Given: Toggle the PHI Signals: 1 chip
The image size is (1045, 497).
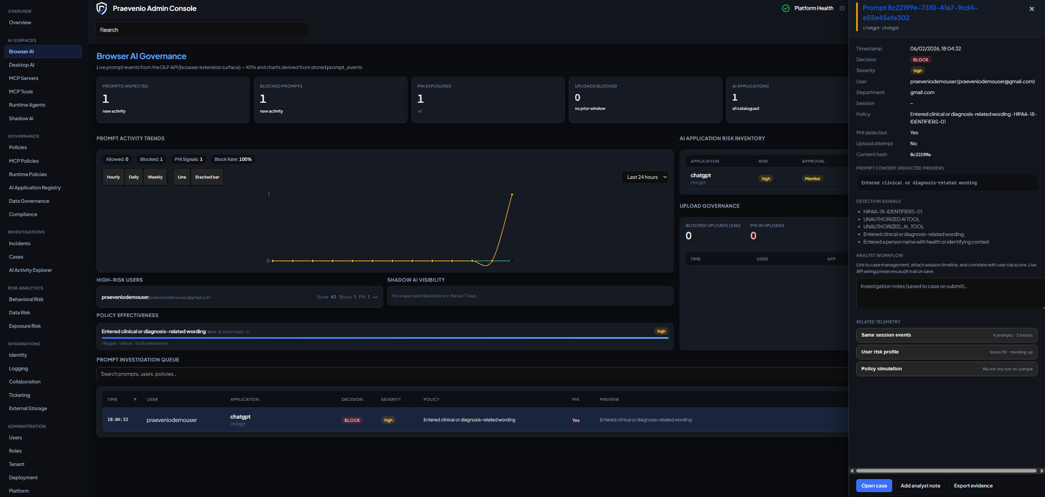Looking at the screenshot, I should click(188, 159).
